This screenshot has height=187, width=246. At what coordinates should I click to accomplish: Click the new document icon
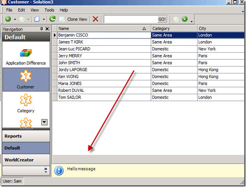click(x=37, y=19)
